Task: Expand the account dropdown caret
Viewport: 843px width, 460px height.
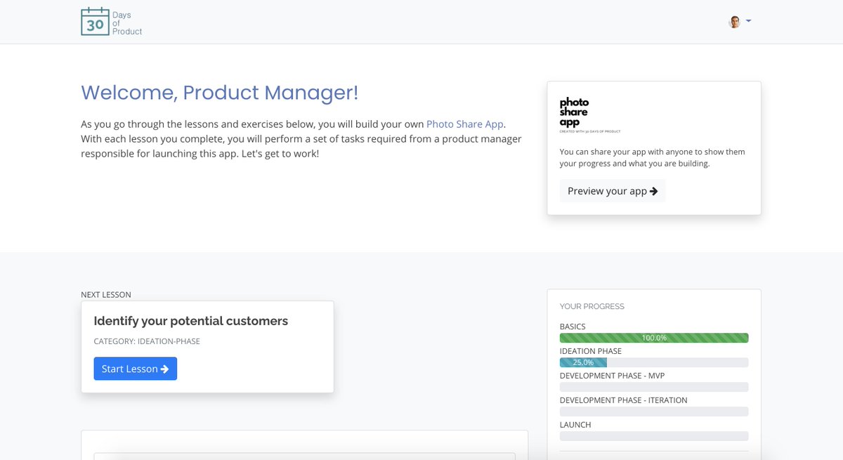Action: (748, 21)
